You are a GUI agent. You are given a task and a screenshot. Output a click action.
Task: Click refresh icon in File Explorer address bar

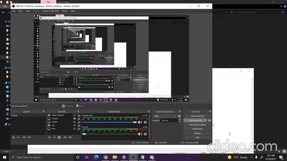coord(231,13)
